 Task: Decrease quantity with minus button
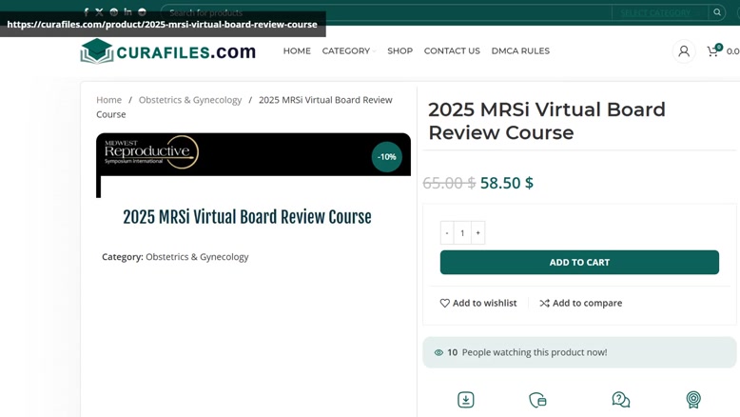[447, 233]
